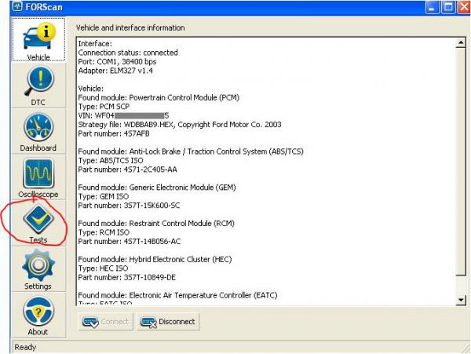The height and width of the screenshot is (354, 471).
Task: Show the About section
Action: pos(38,316)
